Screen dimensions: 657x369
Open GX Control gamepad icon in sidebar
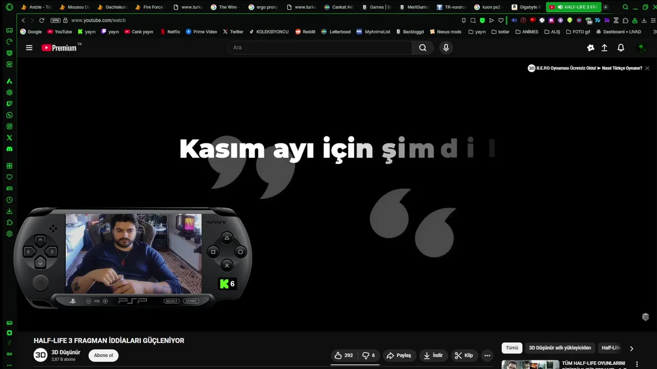point(9,30)
